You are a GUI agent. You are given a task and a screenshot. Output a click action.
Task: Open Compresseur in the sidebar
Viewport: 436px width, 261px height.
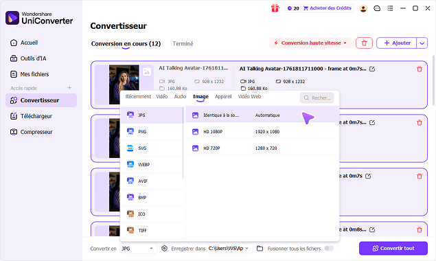[x=41, y=132]
